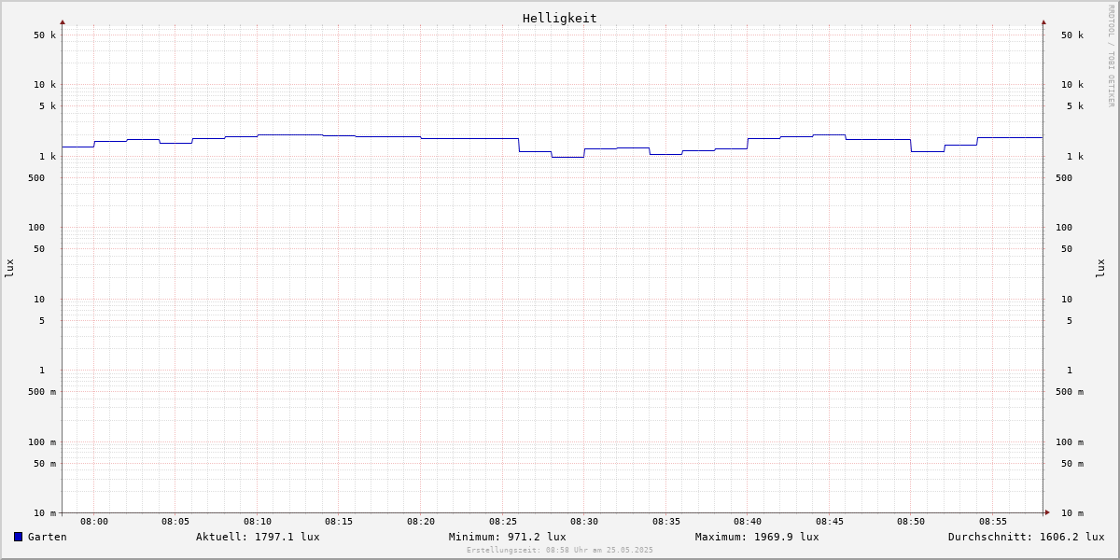Viewport: 1120px width, 560px height.
Task: Click the 08:50 time axis label
Action: pyautogui.click(x=911, y=522)
